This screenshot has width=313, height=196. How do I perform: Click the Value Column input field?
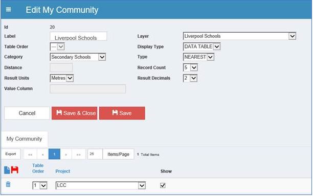tap(87, 89)
